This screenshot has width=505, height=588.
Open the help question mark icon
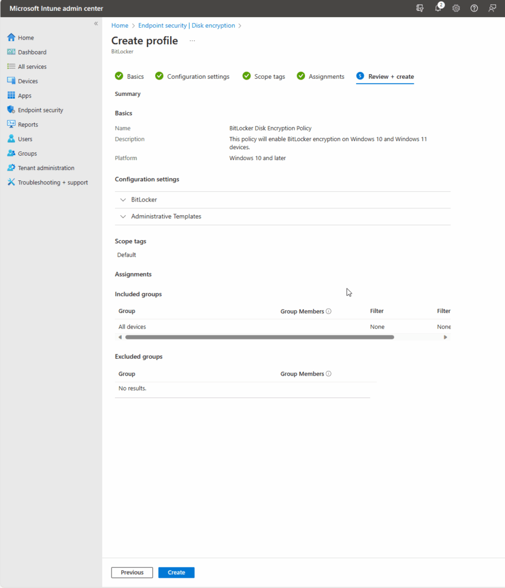point(474,9)
